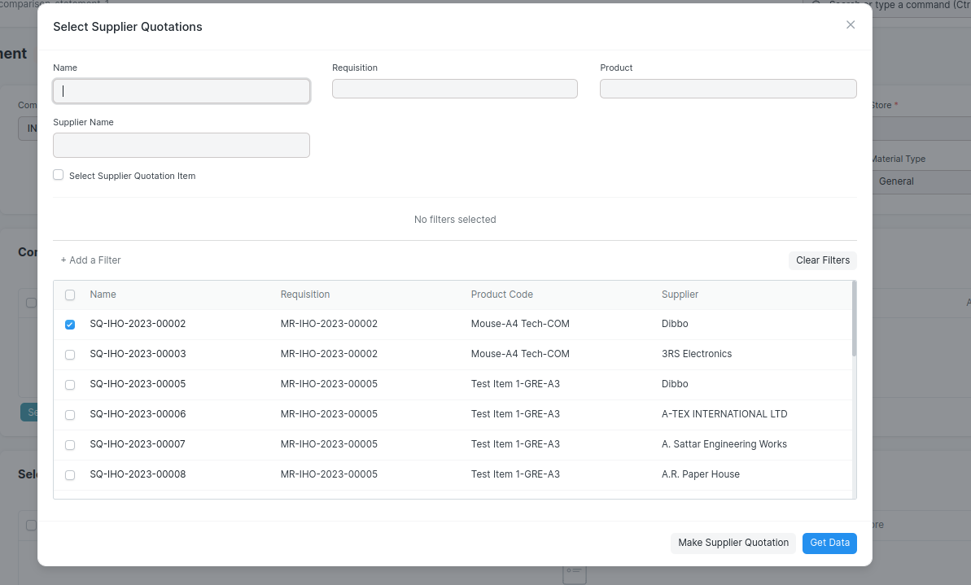
Task: Toggle the select-all checkbox in table header
Action: [70, 295]
